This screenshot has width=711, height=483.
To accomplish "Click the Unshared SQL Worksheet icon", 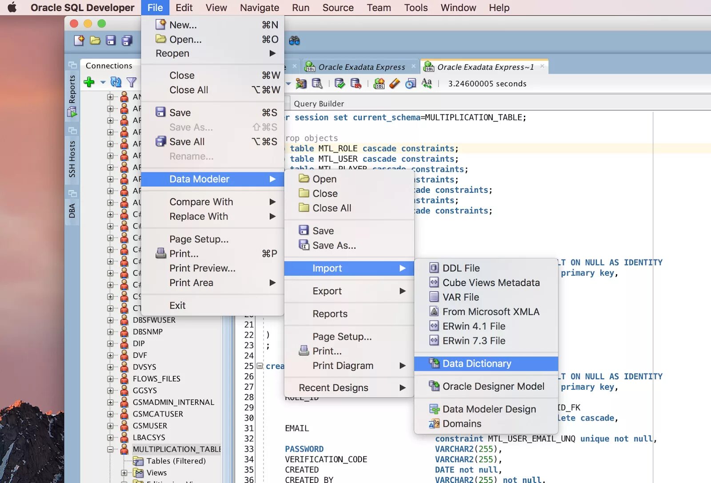I will [379, 83].
